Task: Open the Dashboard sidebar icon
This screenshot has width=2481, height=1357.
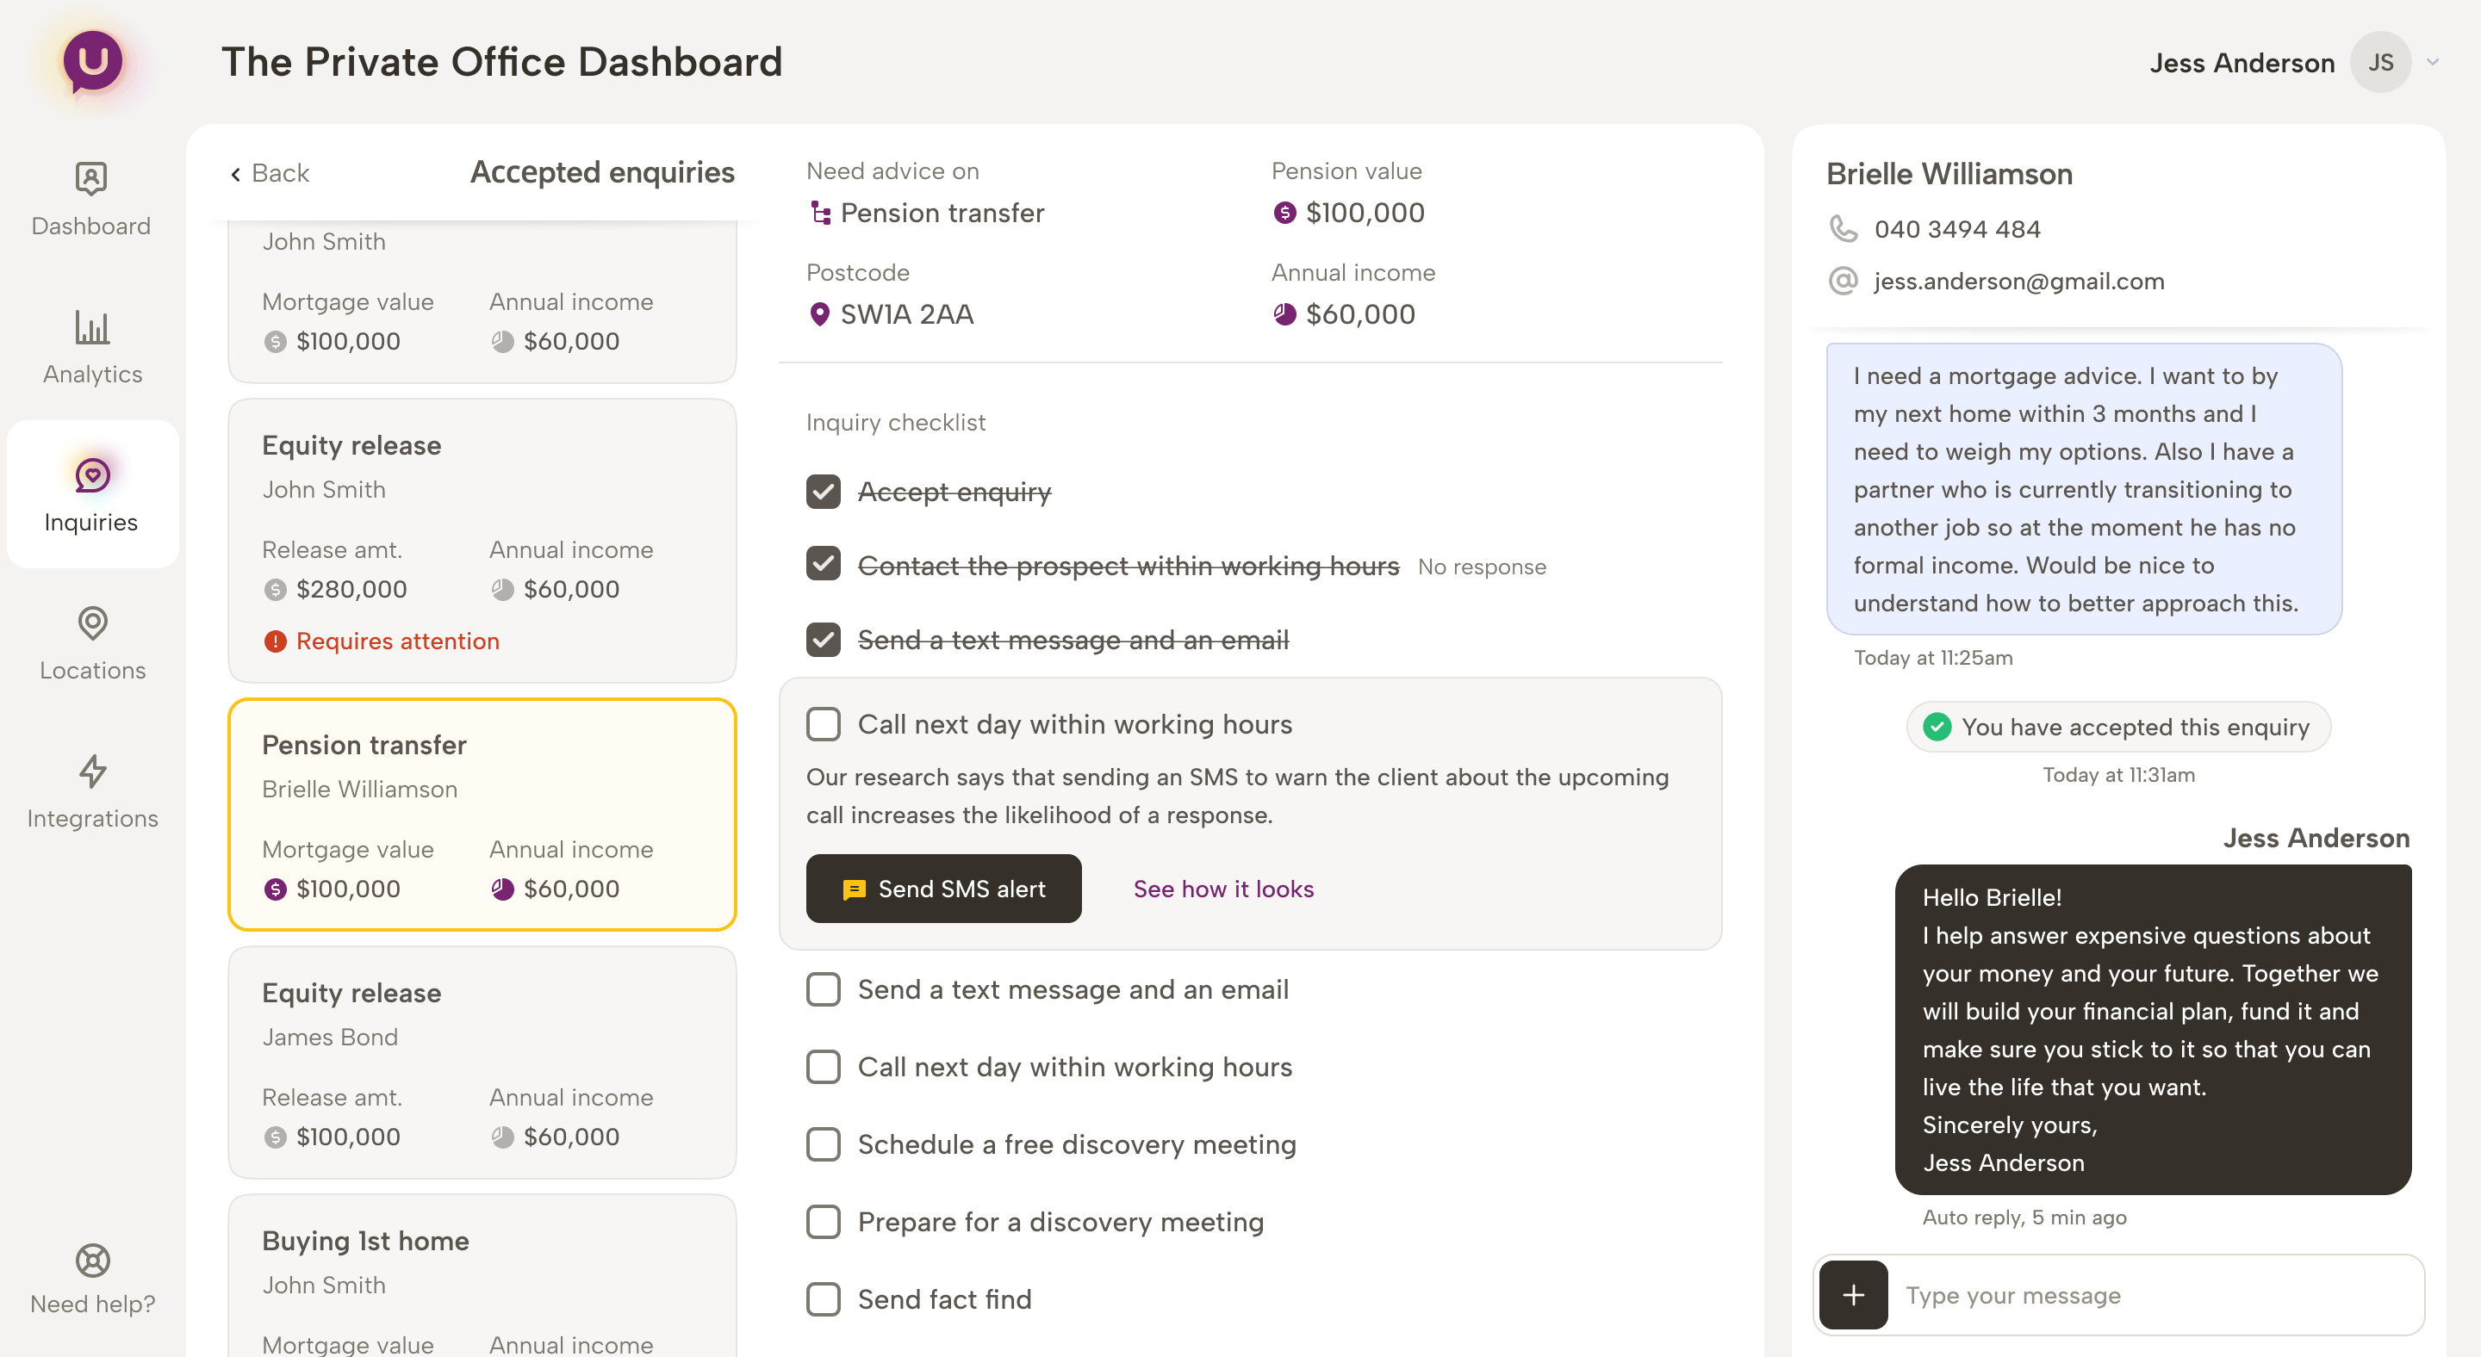Action: 91,178
